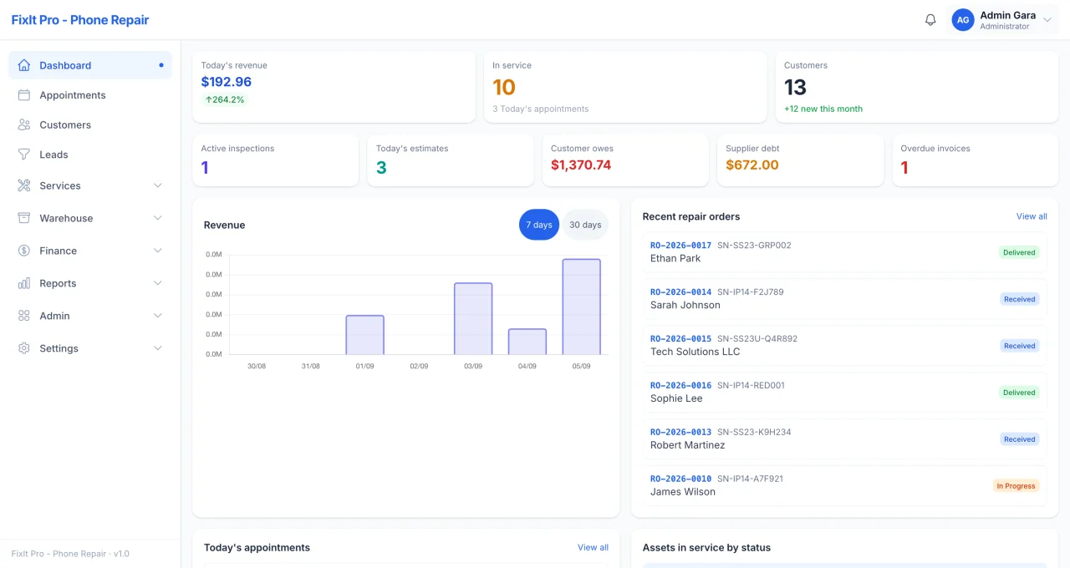
Task: Expand the Warehouse submenu chevron
Action: [158, 218]
